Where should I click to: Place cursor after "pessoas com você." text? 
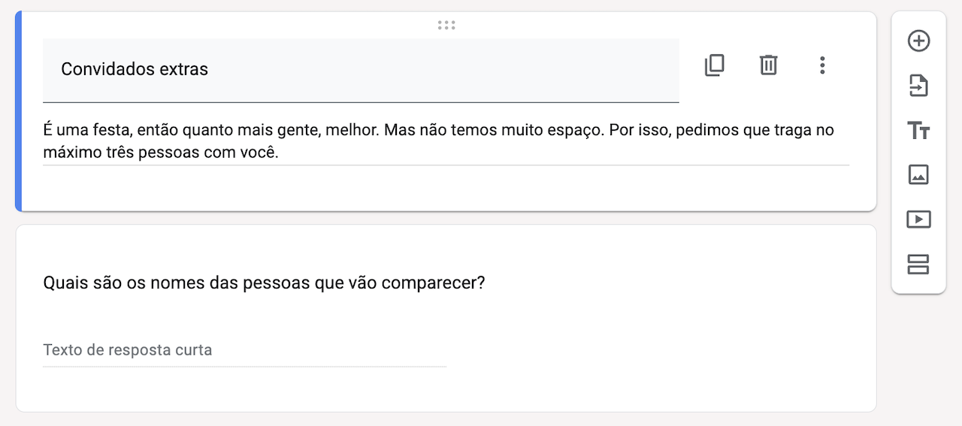[x=280, y=153]
